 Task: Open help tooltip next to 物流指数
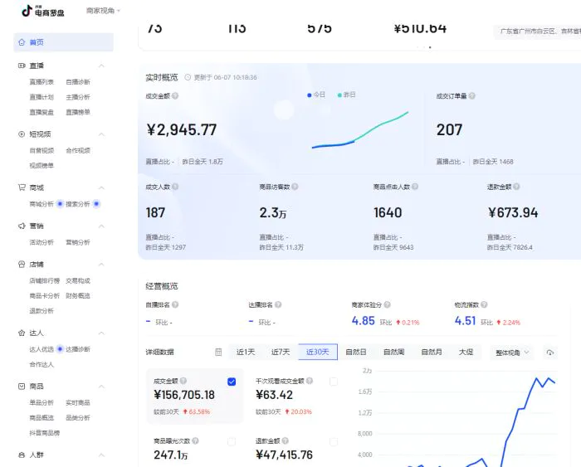pos(484,304)
